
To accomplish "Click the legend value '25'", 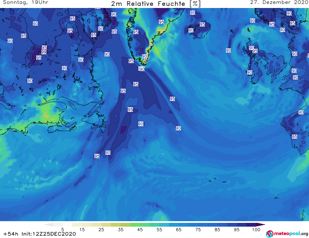I will (101, 230).
